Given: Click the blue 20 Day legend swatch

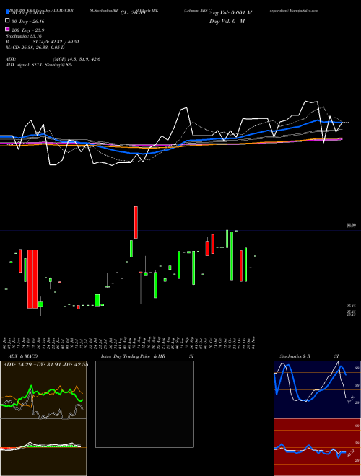Looking at the screenshot, I should pos(7,12).
